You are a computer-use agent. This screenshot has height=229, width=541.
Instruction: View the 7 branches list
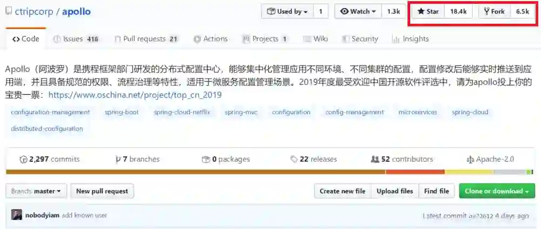pos(138,159)
